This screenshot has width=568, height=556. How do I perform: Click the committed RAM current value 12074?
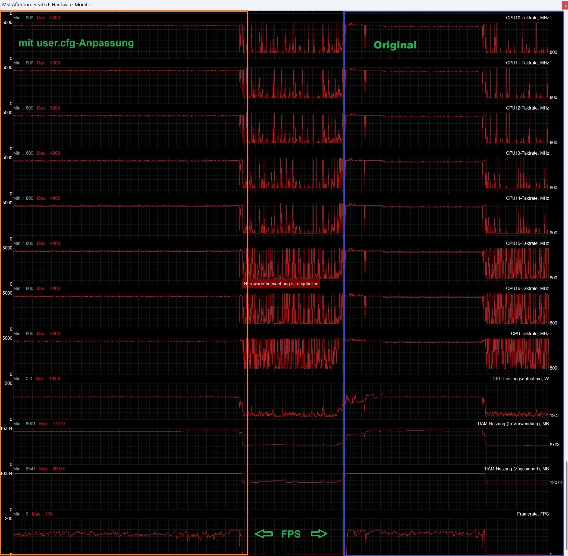(x=555, y=482)
